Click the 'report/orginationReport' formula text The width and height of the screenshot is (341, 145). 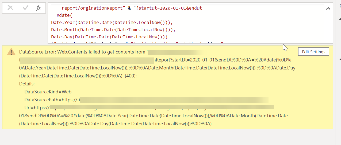[x=94, y=8]
